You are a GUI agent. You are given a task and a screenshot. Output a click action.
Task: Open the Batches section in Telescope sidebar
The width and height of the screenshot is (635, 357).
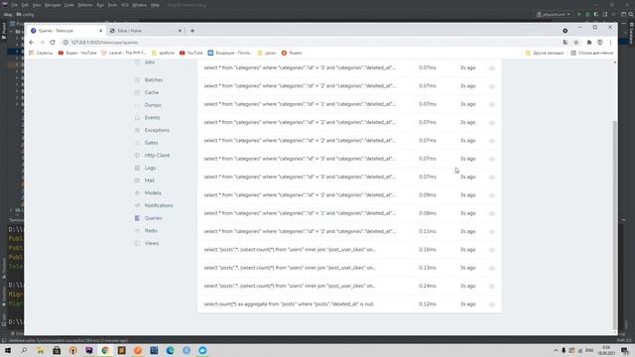[x=154, y=79]
